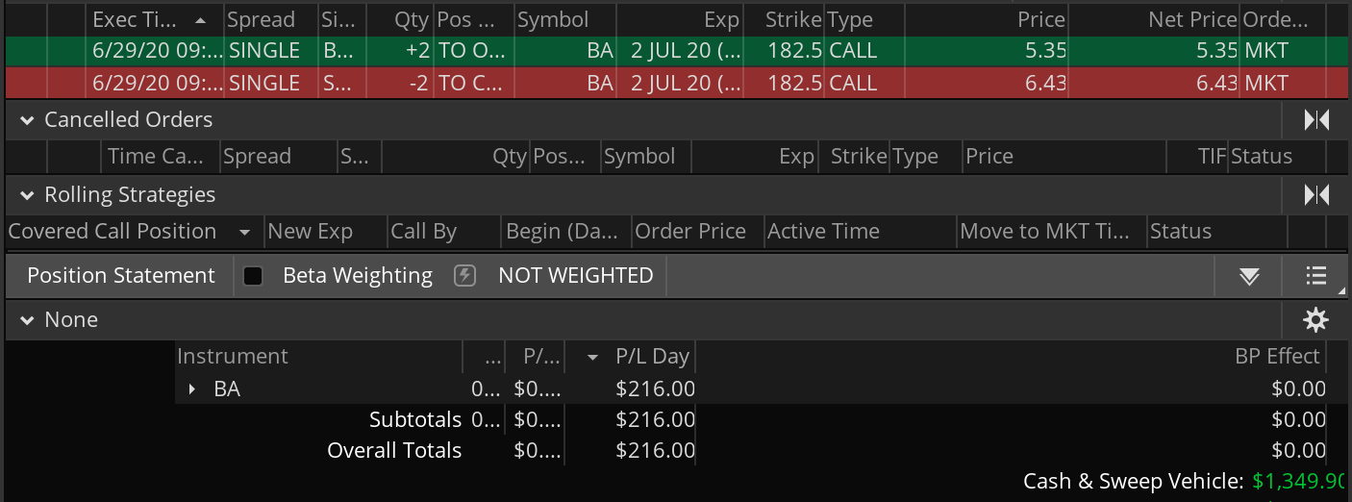Click the beta weighting lightning symbol icon
This screenshot has width=1352, height=502.
click(465, 276)
